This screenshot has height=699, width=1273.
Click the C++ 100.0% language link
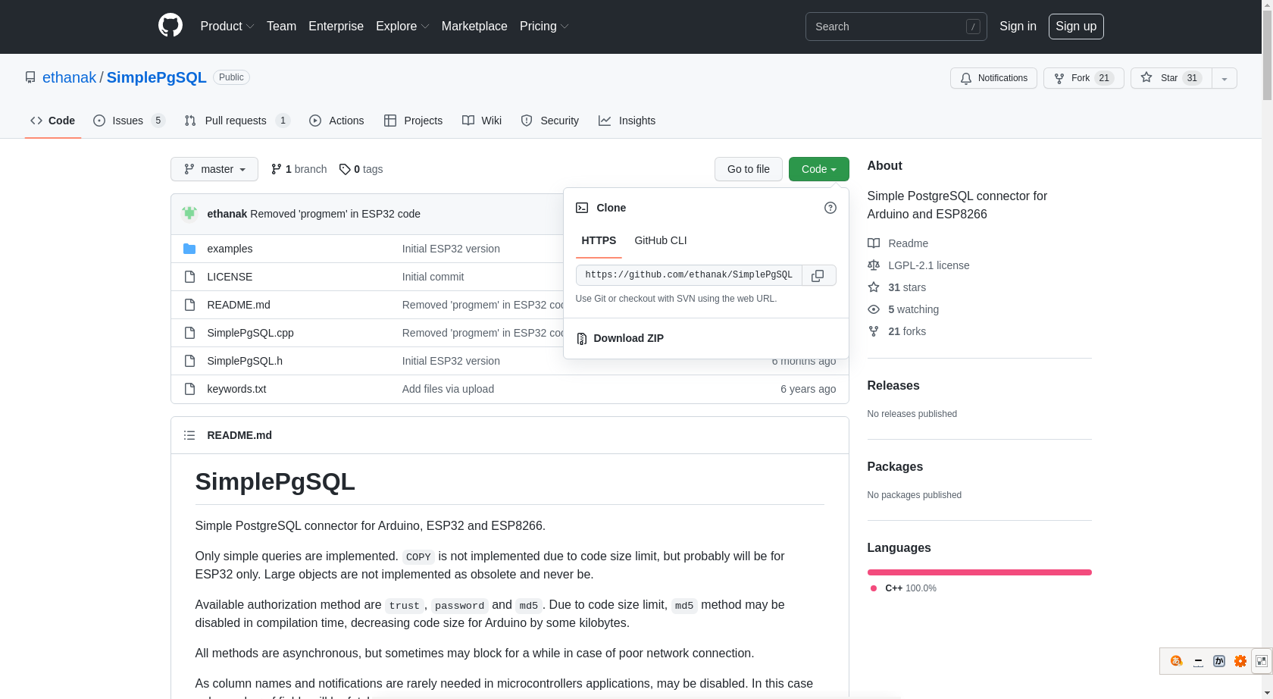pyautogui.click(x=903, y=588)
